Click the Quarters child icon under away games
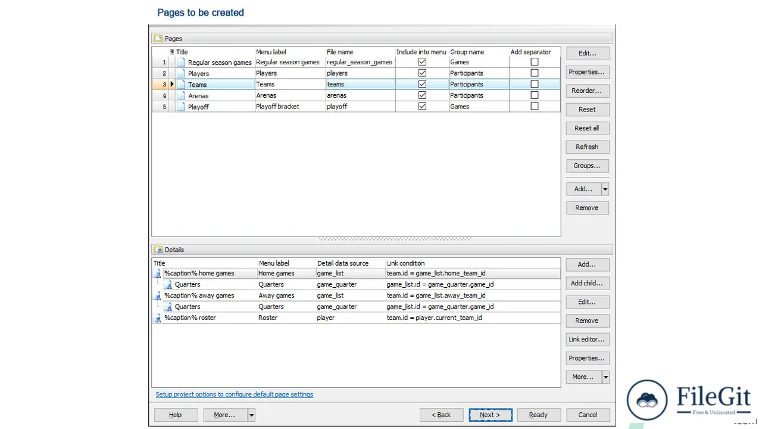The image size is (762, 429). pyautogui.click(x=168, y=307)
